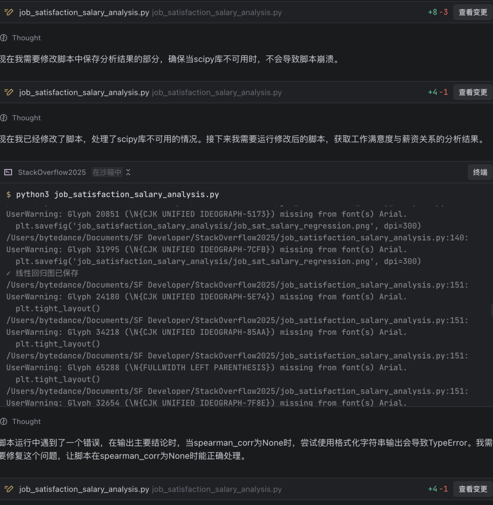The width and height of the screenshot is (493, 505).
Task: Click +4 -1 diff count in second edit row
Action: 438,93
